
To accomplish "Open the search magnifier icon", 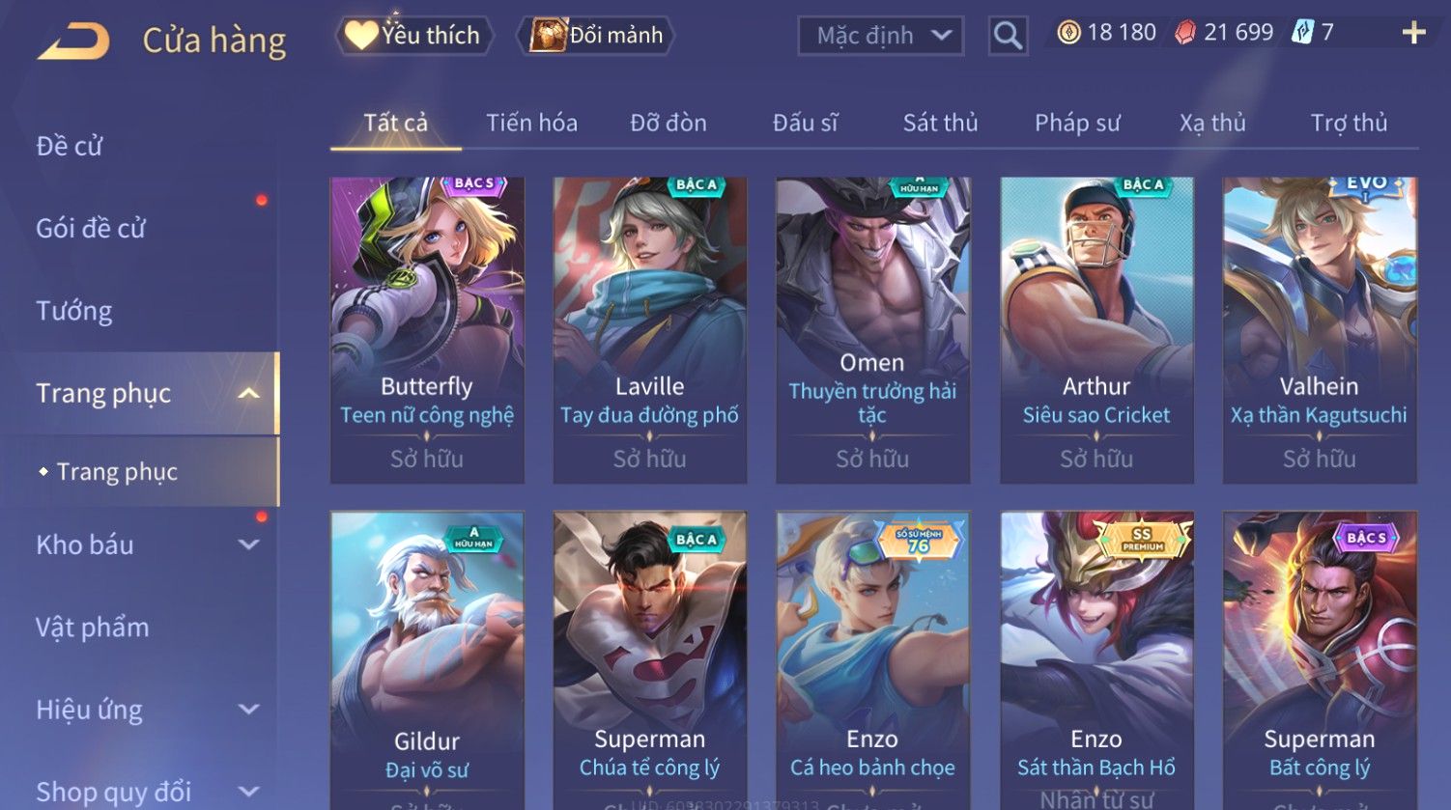I will point(1008,37).
